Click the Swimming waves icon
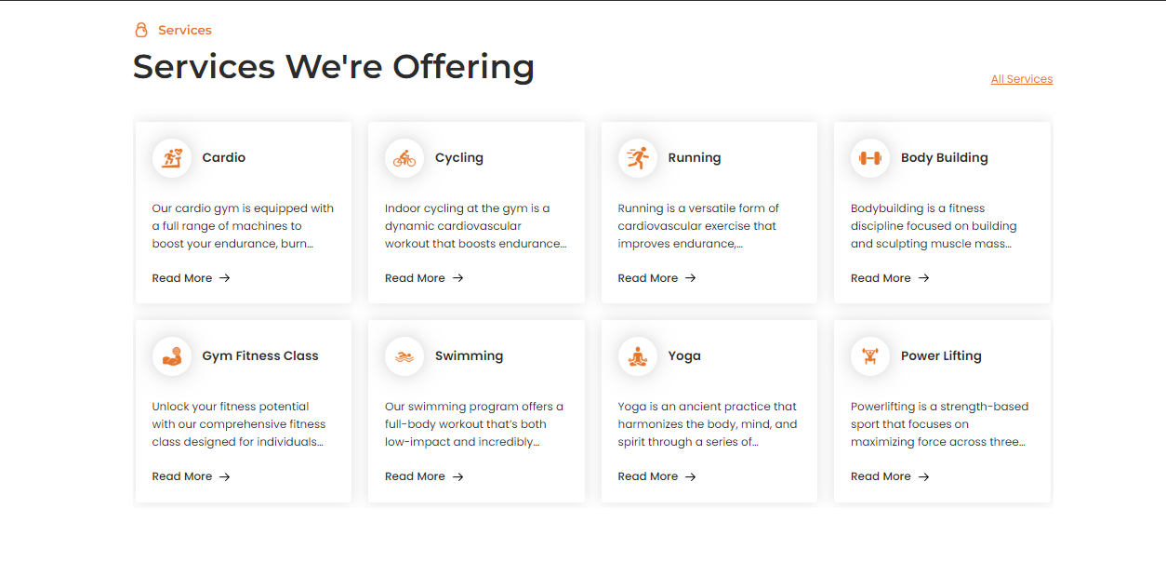 coord(404,356)
